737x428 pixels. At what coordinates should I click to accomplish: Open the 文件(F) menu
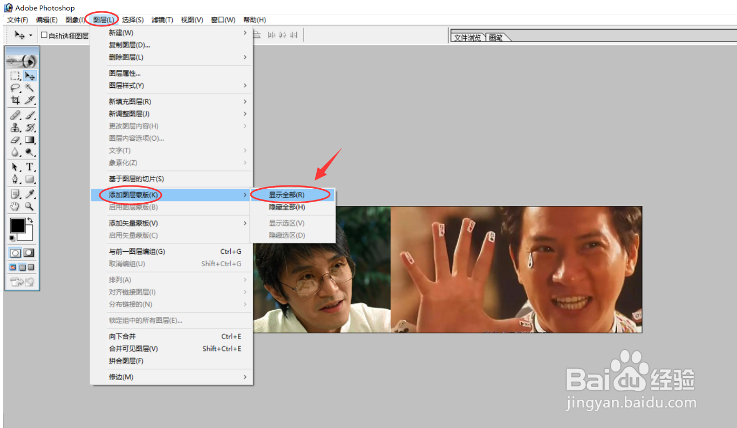click(18, 20)
